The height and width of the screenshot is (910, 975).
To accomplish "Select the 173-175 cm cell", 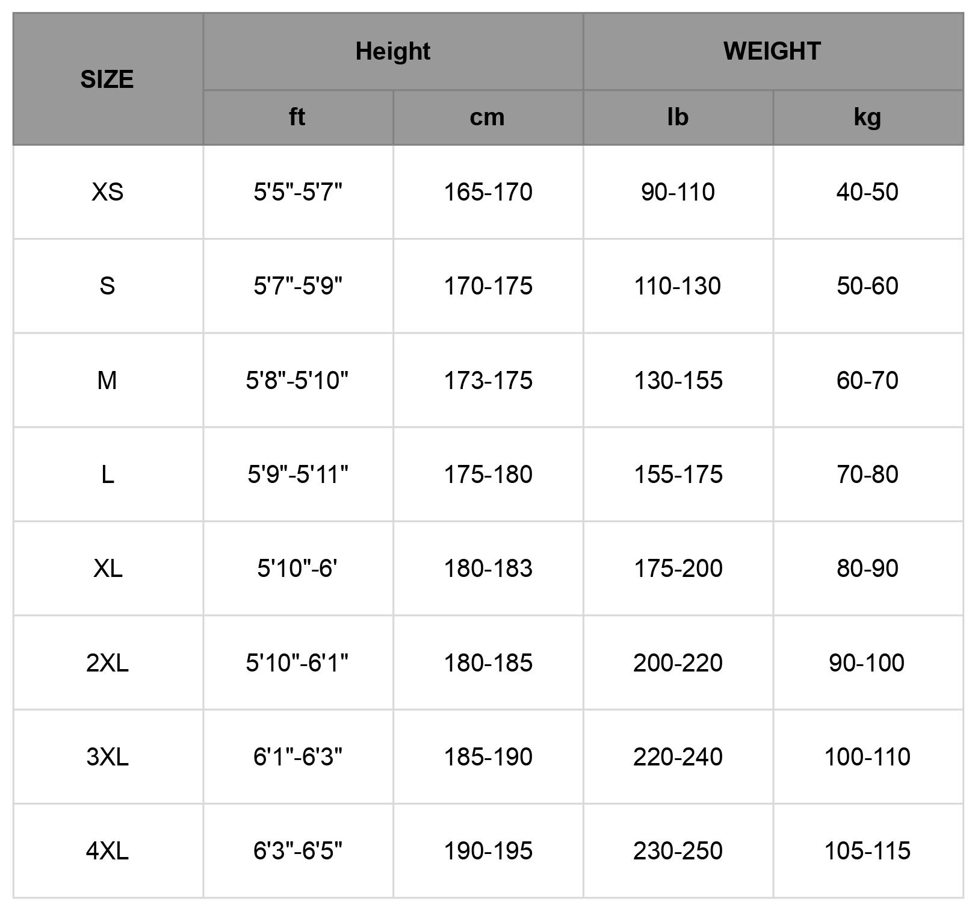I will coord(487,381).
